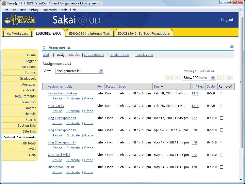Open Chat Room in sidebar
Screen dimensions: 245x184
tap(28, 67)
